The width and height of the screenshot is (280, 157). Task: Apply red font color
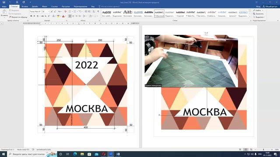point(63,16)
